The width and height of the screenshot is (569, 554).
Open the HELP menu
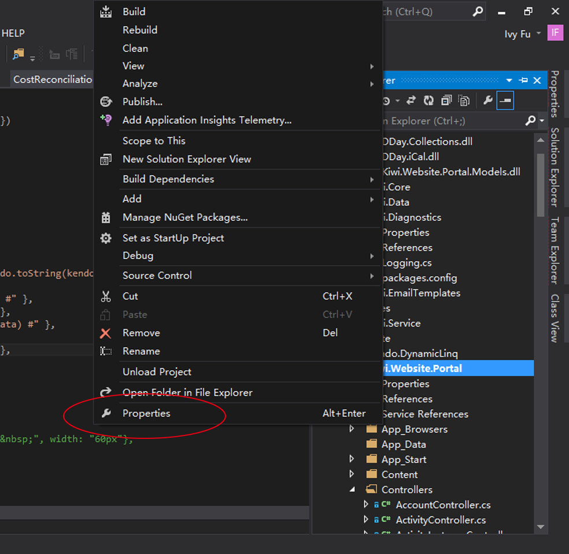[x=13, y=33]
